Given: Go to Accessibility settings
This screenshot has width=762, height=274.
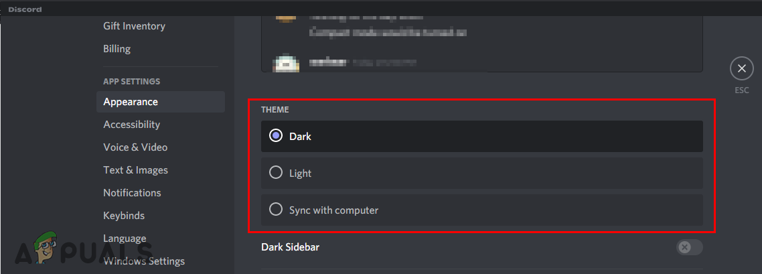Looking at the screenshot, I should point(131,125).
